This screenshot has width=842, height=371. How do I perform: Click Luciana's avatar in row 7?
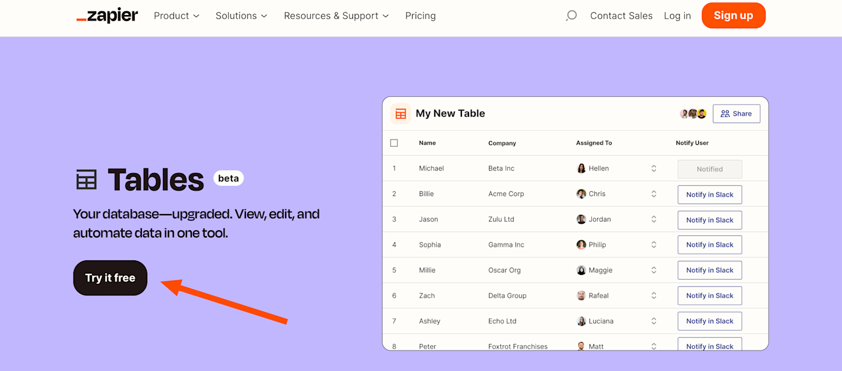click(x=581, y=321)
